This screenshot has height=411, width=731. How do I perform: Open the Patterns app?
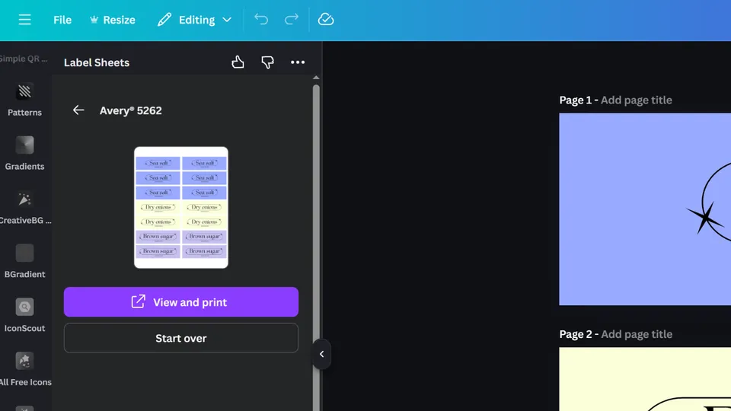point(25,99)
